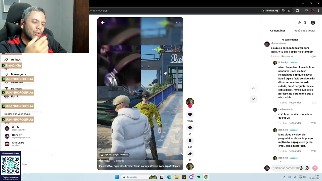Open Chrome three-dot menu

tap(319, 11)
